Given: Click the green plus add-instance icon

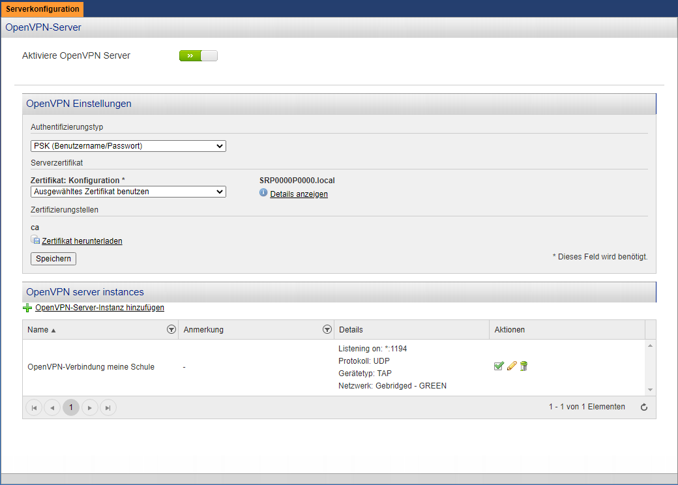Looking at the screenshot, I should click(27, 308).
